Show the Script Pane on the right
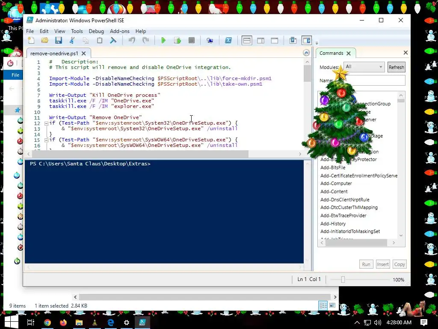The image size is (438, 329). [x=260, y=41]
